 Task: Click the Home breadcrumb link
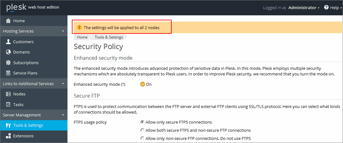tap(82, 37)
